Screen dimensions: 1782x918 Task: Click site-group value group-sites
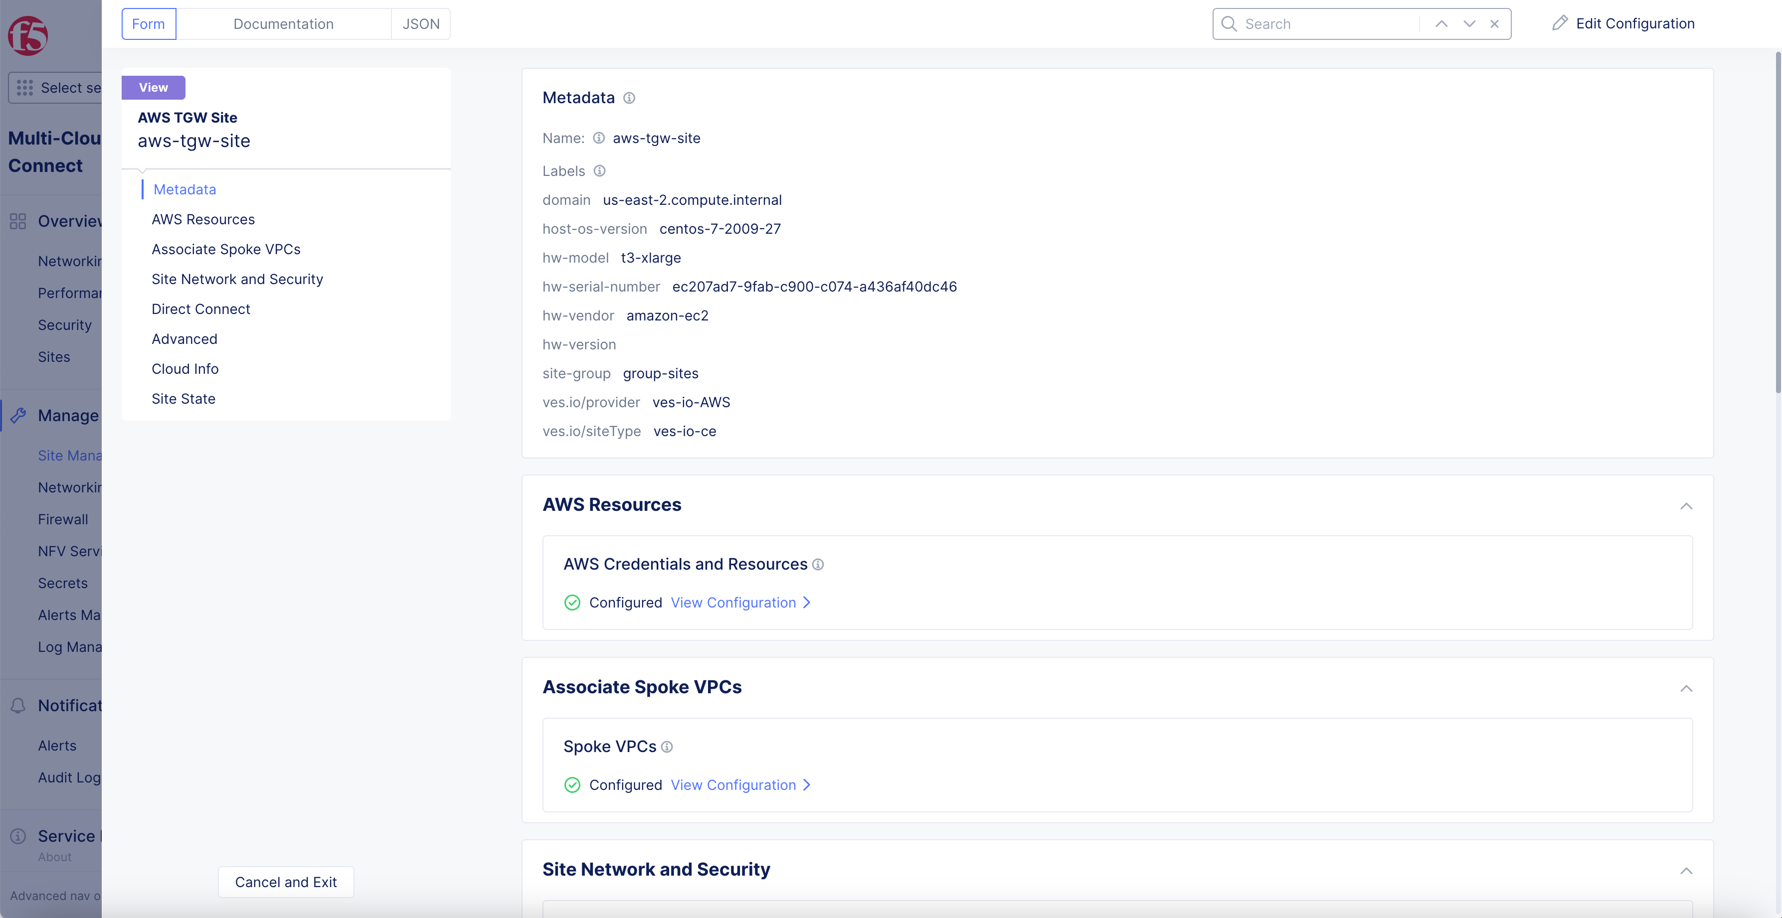(x=661, y=373)
